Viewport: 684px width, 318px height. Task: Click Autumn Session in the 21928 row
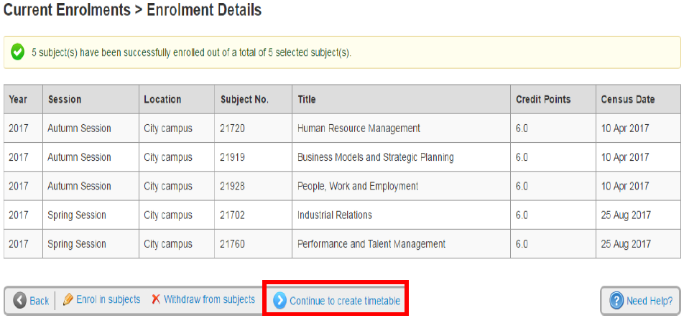click(79, 186)
